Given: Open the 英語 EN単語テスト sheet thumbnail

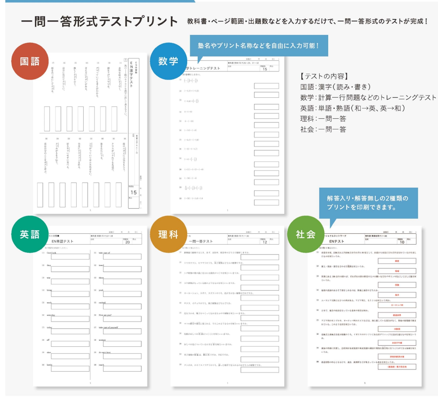Looking at the screenshot, I should pos(90,306).
